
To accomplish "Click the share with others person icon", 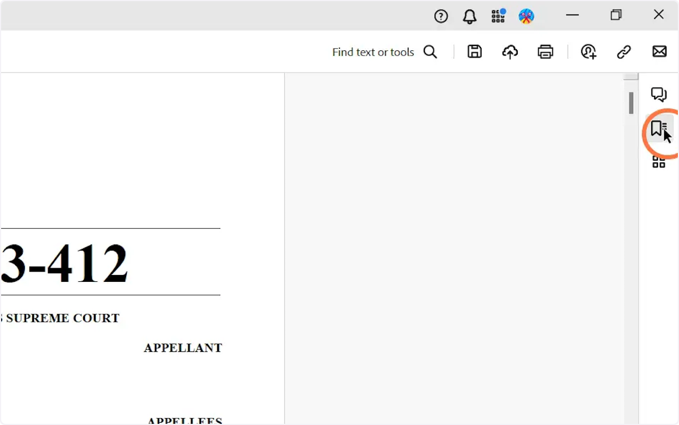I will (588, 52).
